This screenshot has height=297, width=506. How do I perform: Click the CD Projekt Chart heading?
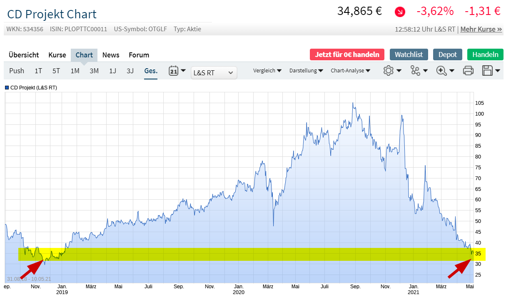point(52,14)
